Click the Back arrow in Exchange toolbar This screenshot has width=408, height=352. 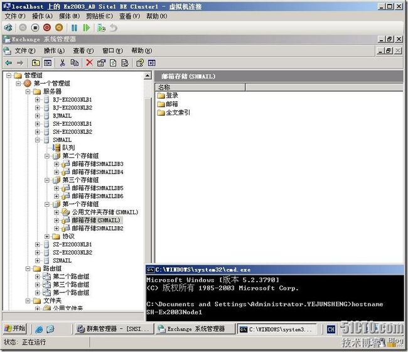pos(8,62)
